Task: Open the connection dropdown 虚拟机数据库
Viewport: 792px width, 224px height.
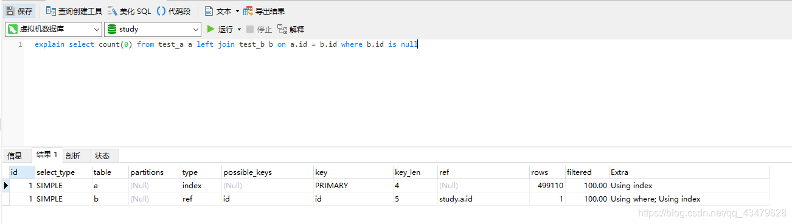Action: (54, 29)
